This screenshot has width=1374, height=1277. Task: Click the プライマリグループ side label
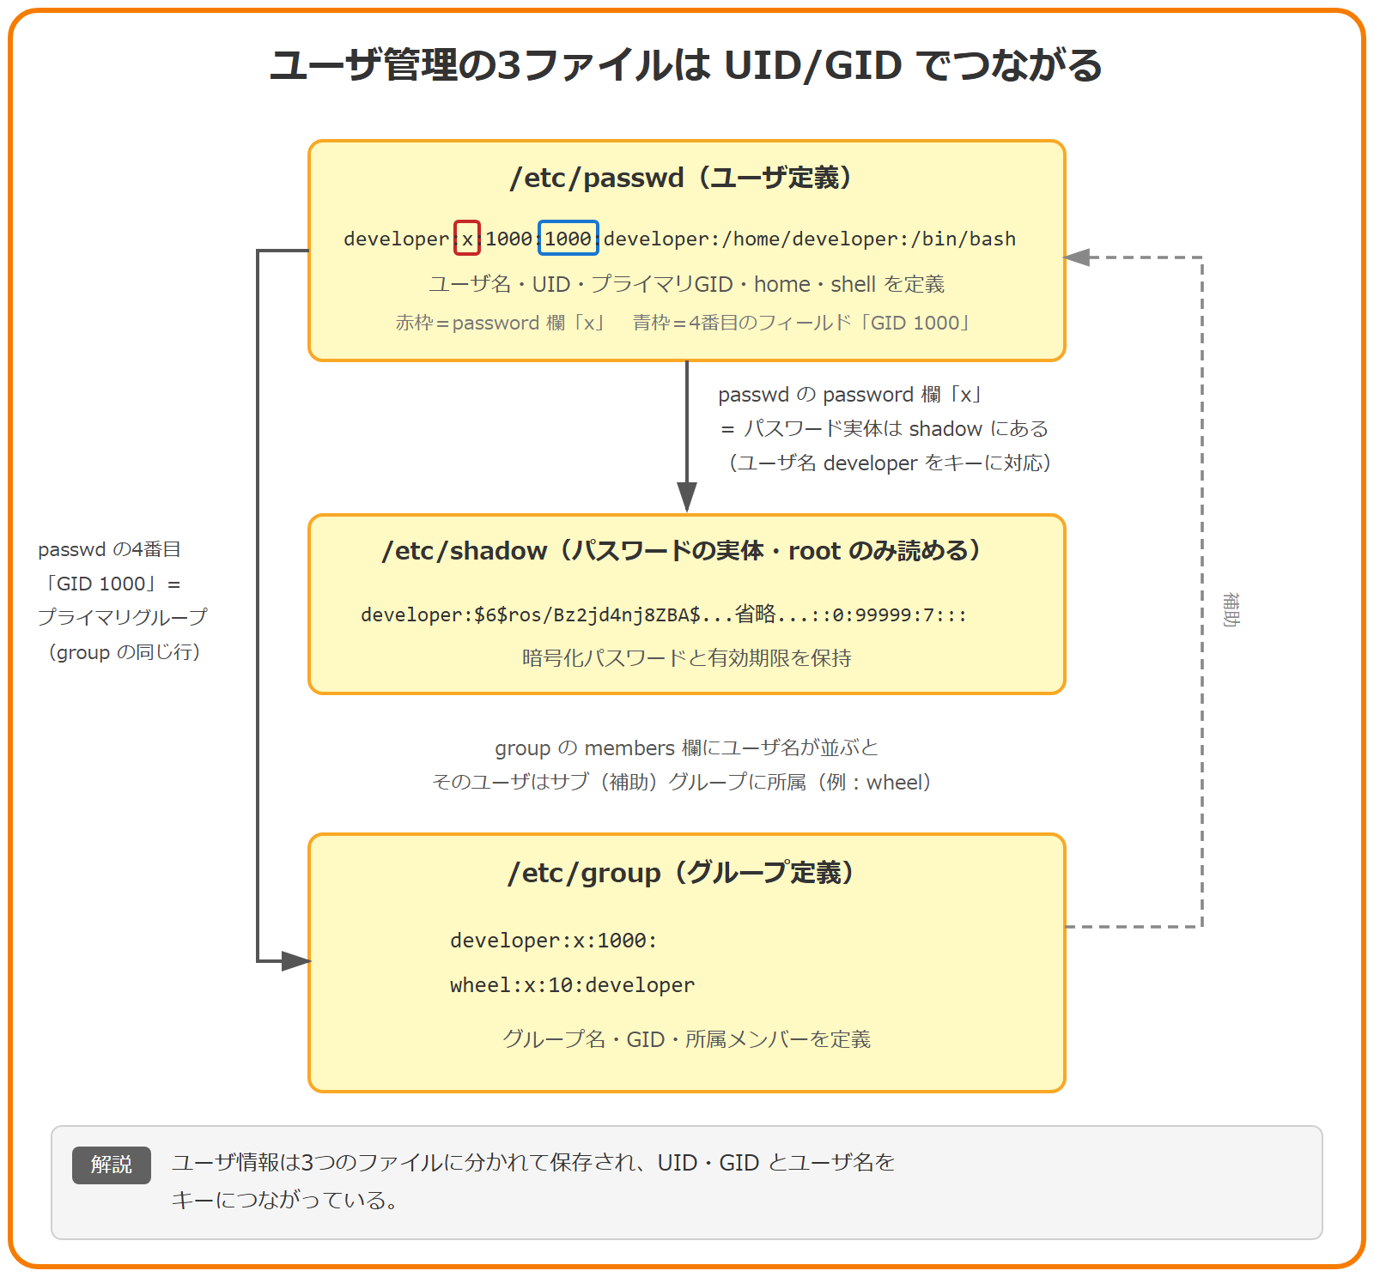(122, 618)
